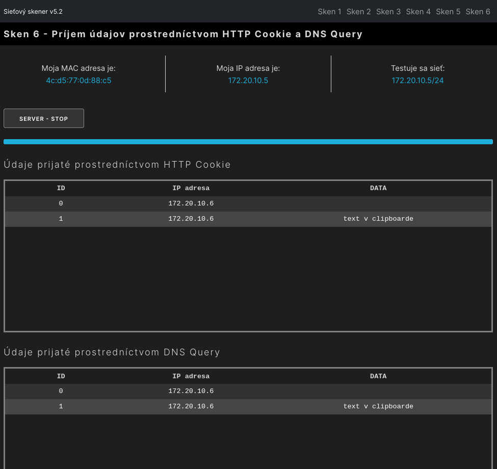Click IP adresa header in HTTP Cookie table

[191, 188]
